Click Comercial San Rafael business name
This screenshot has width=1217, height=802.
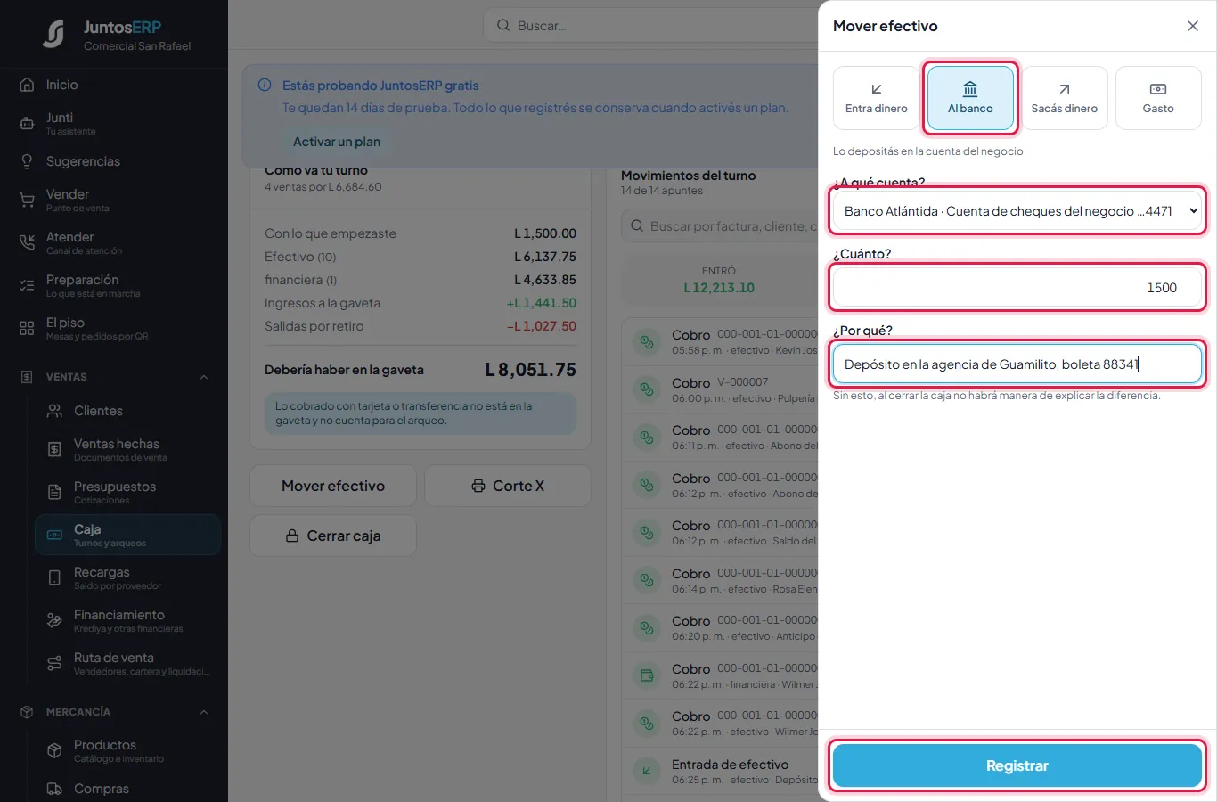pos(137,46)
